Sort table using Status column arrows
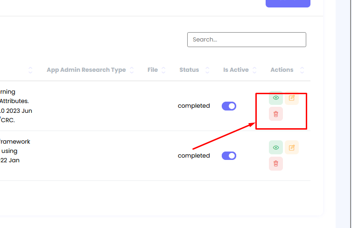This screenshot has width=352, height=228. pos(204,70)
